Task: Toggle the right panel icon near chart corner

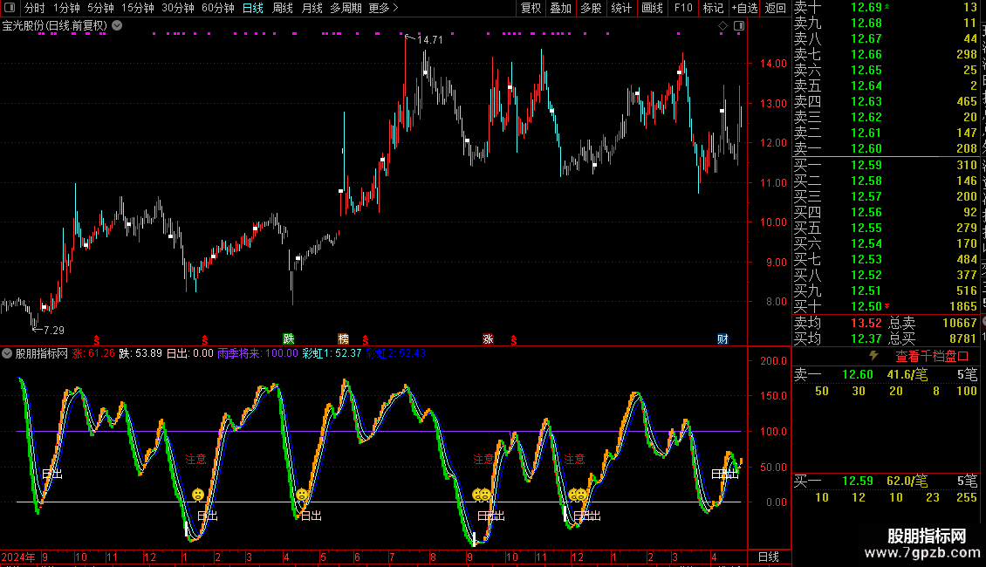Action: [x=739, y=26]
